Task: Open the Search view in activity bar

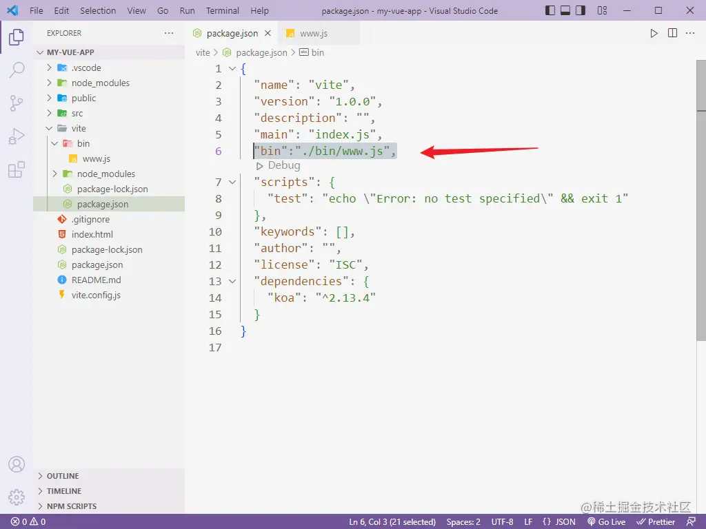Action: pyautogui.click(x=17, y=70)
